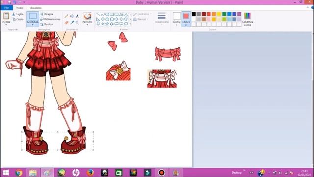Pick the Five-point star shape
The height and width of the screenshot is (177, 314).
[107, 24]
